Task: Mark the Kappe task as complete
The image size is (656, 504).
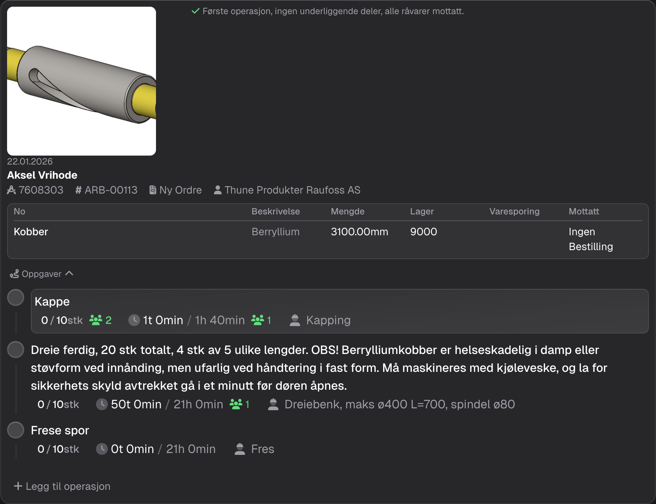Action: (16, 298)
